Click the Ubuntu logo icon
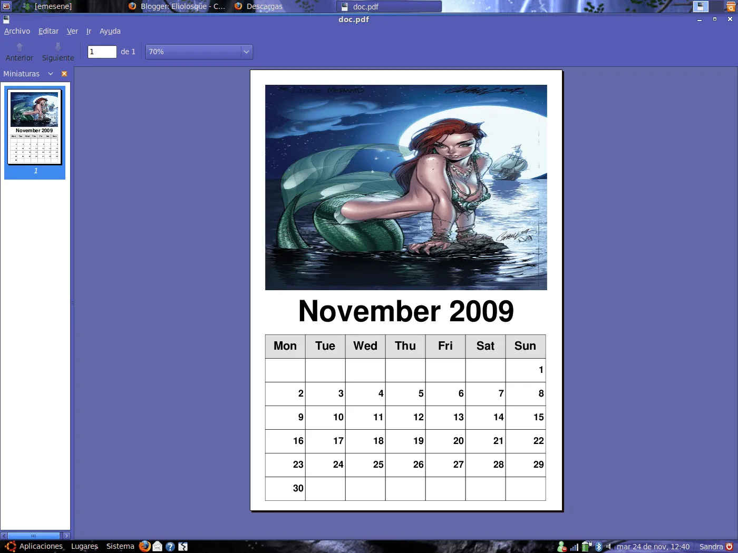The height and width of the screenshot is (553, 738). point(11,546)
